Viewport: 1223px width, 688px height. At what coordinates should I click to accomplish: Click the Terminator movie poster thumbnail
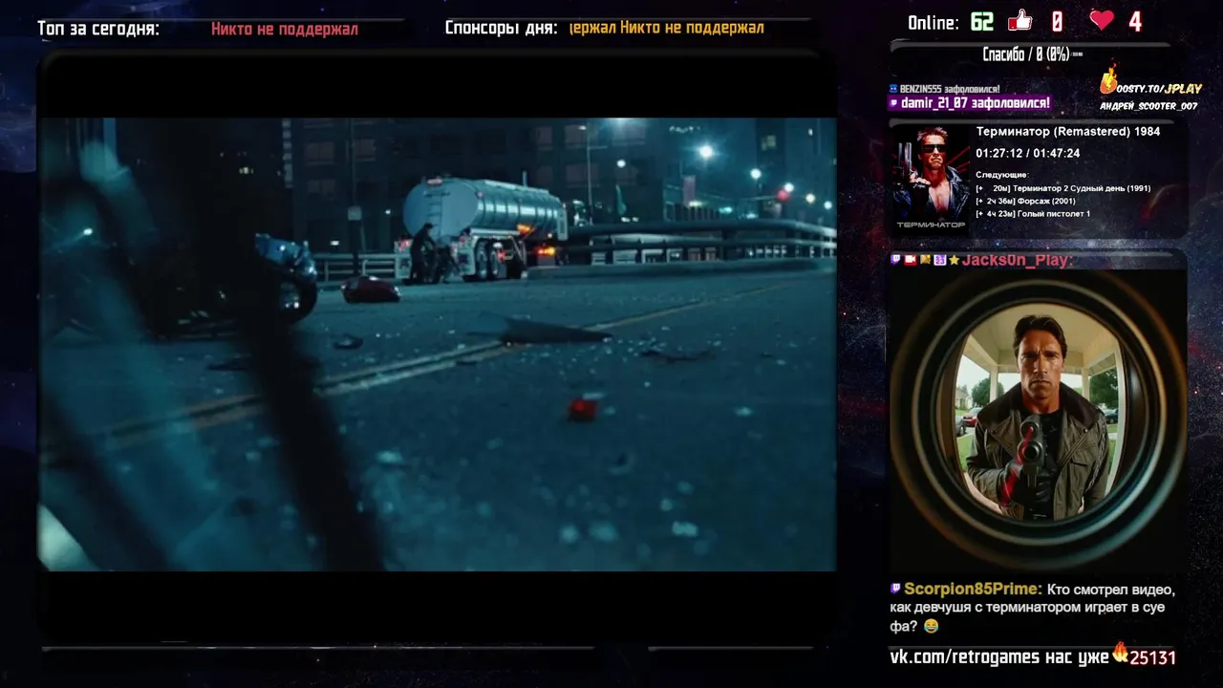coord(932,178)
